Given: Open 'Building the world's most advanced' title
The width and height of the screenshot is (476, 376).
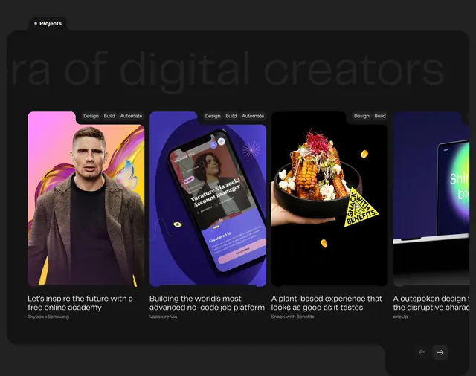Looking at the screenshot, I should 207,303.
